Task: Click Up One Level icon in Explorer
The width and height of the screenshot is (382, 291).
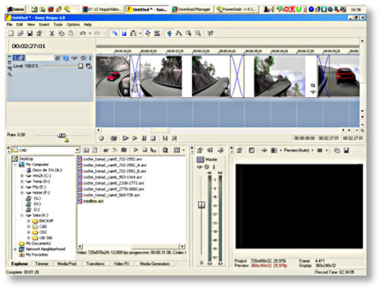Action: coord(85,150)
